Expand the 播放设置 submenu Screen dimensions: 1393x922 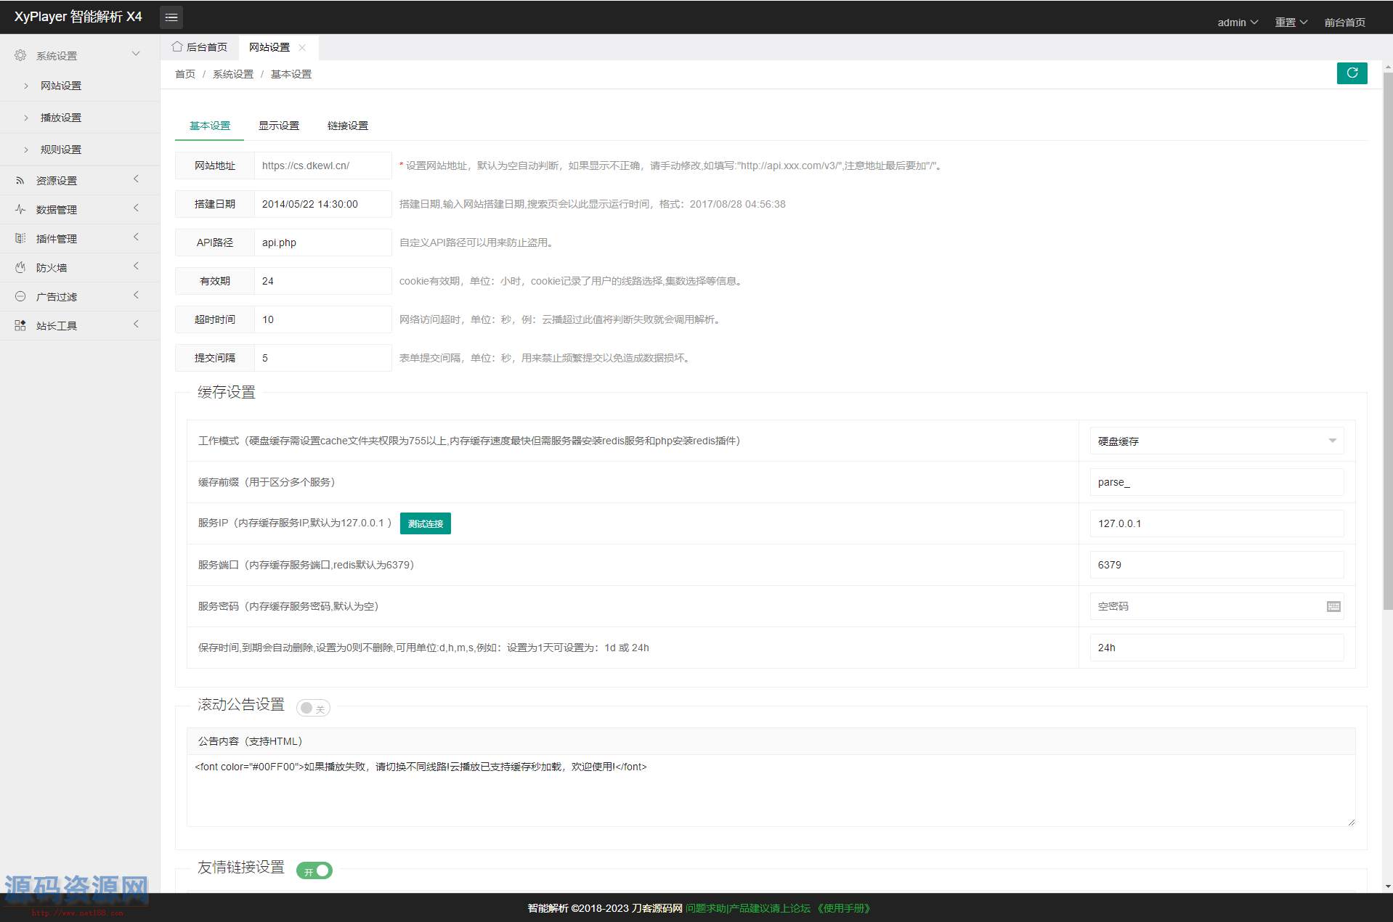pyautogui.click(x=60, y=117)
